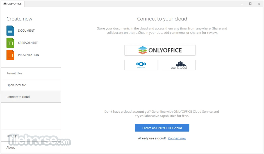Create a new SPREADSHEET label
264x154 pixels.
28,43
